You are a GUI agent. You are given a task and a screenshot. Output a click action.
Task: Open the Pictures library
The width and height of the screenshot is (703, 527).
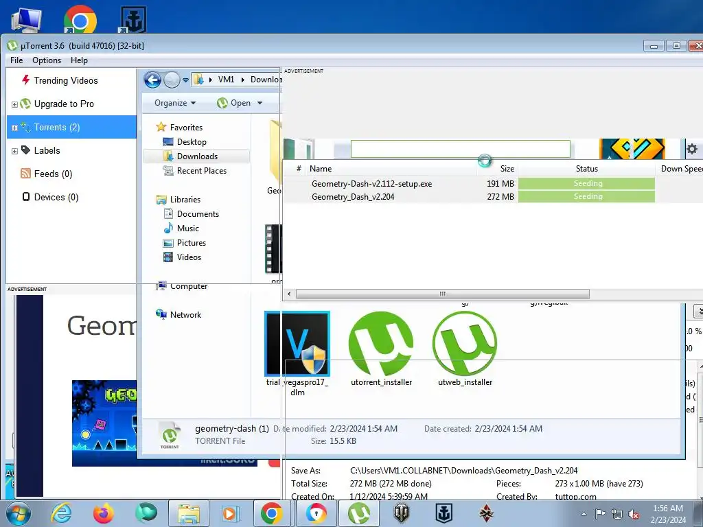tap(192, 243)
